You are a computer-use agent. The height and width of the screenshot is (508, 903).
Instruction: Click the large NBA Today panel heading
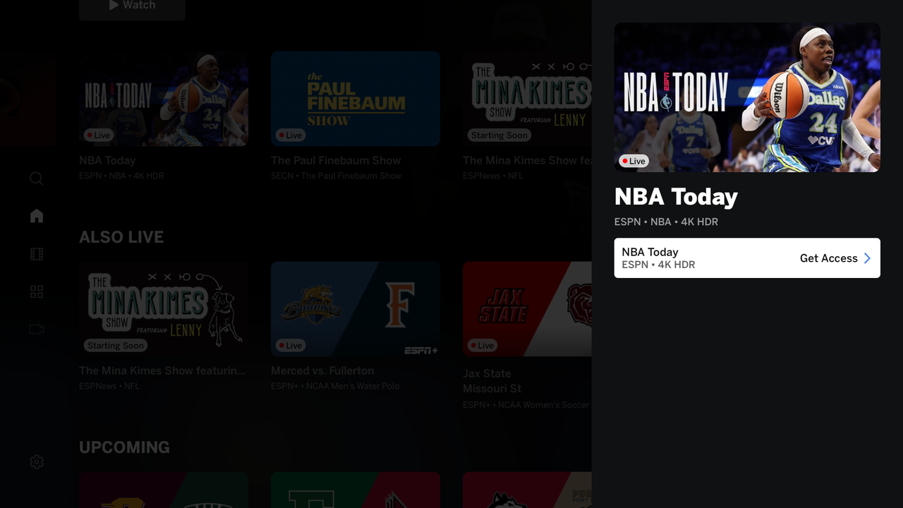coord(676,197)
